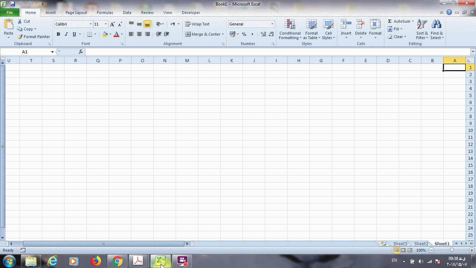The height and width of the screenshot is (268, 476).
Task: Adjust the zoom slider handle
Action: pyautogui.click(x=452, y=250)
